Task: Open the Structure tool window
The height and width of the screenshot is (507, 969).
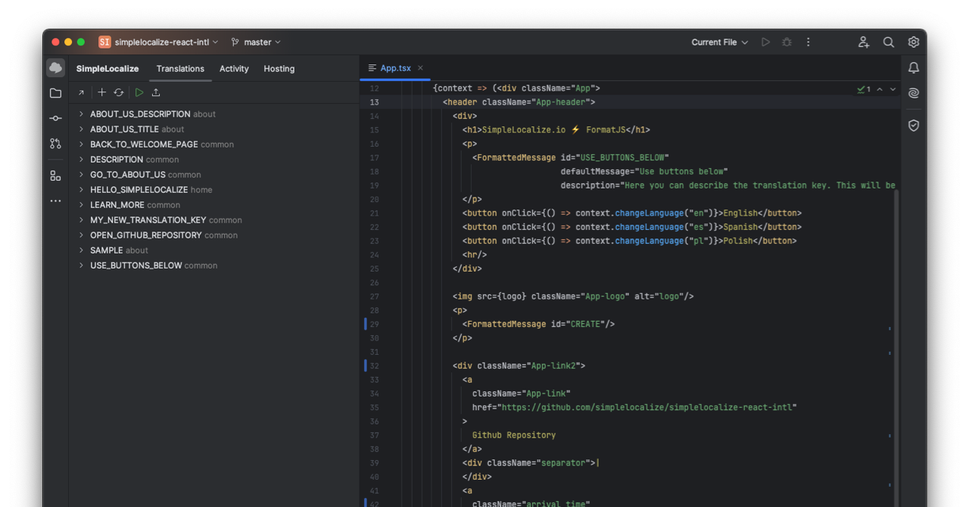Action: click(x=55, y=176)
